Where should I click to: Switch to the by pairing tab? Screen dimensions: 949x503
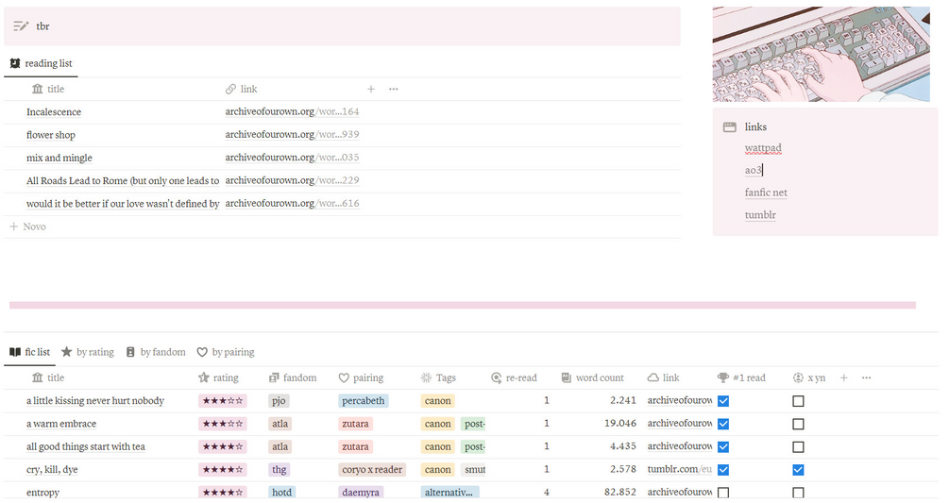tap(226, 352)
